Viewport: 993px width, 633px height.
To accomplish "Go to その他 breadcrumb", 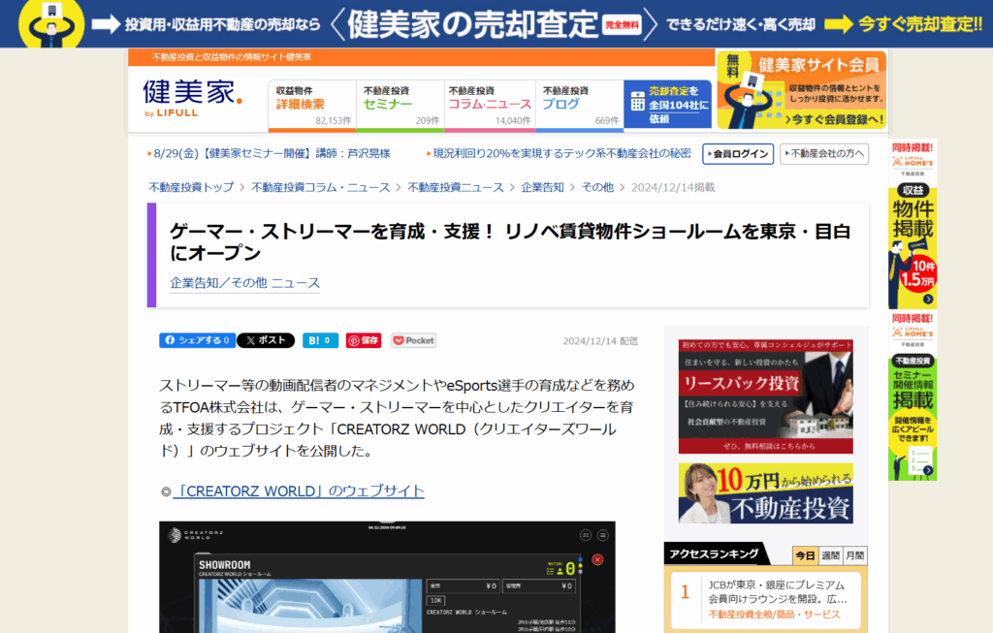I will click(x=597, y=187).
